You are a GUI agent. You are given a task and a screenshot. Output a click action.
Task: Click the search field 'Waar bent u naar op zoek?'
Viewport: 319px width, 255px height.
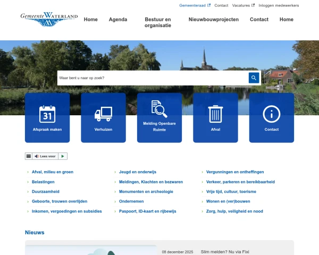[x=153, y=78]
